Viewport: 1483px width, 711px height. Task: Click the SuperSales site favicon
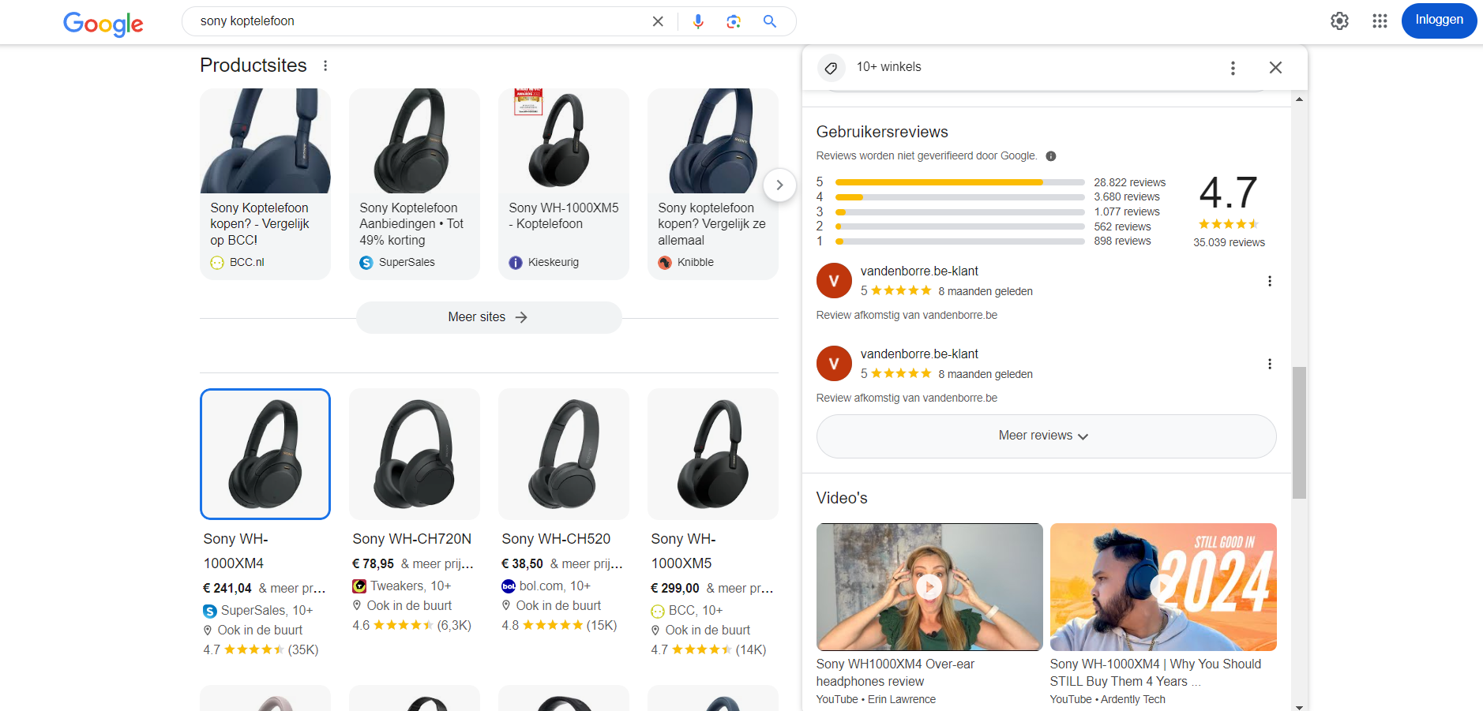click(x=366, y=263)
